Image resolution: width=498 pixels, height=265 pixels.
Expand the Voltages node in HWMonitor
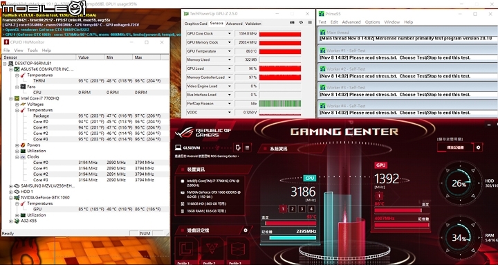[x=17, y=104]
